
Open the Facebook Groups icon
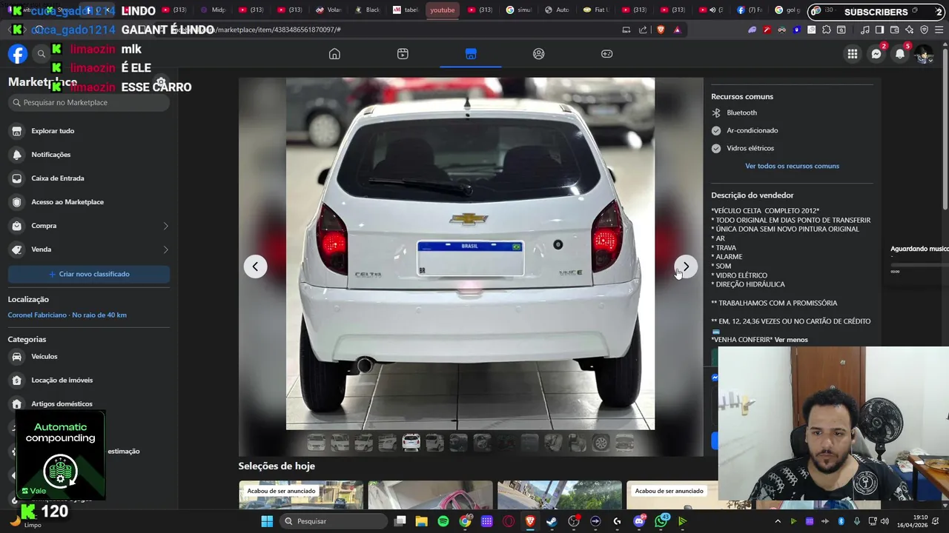(539, 54)
